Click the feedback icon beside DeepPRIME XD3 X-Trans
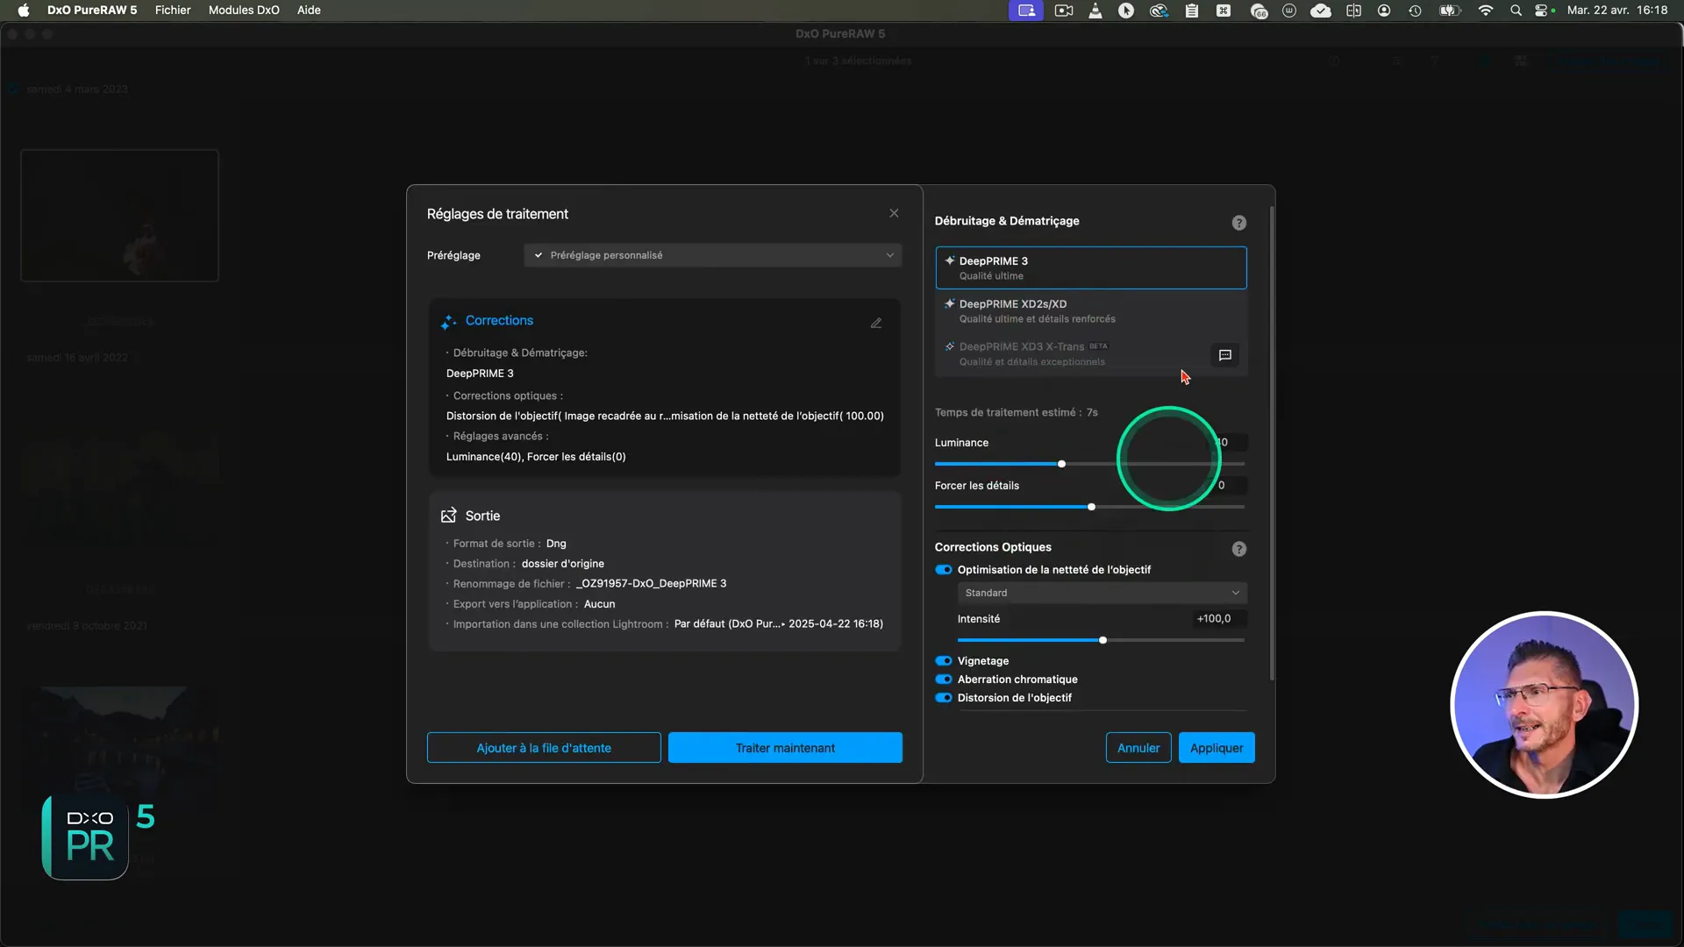The width and height of the screenshot is (1684, 947). point(1225,355)
